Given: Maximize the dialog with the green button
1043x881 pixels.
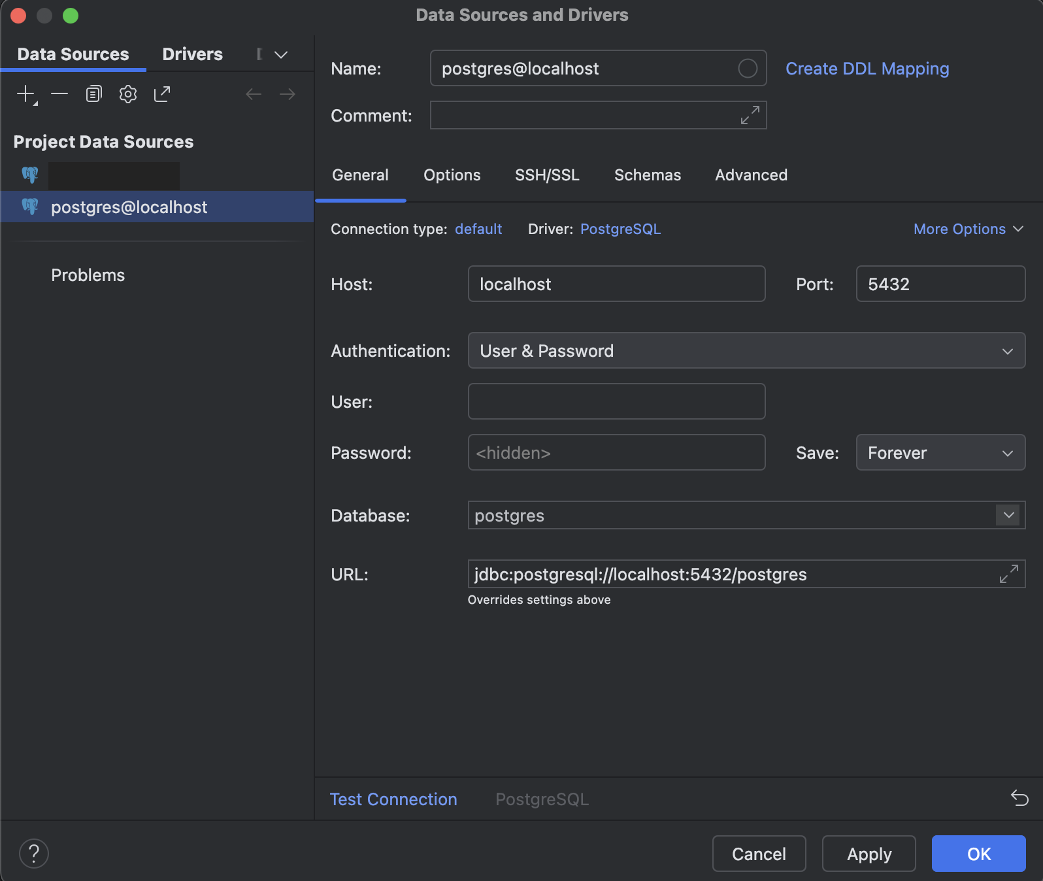Looking at the screenshot, I should [71, 16].
